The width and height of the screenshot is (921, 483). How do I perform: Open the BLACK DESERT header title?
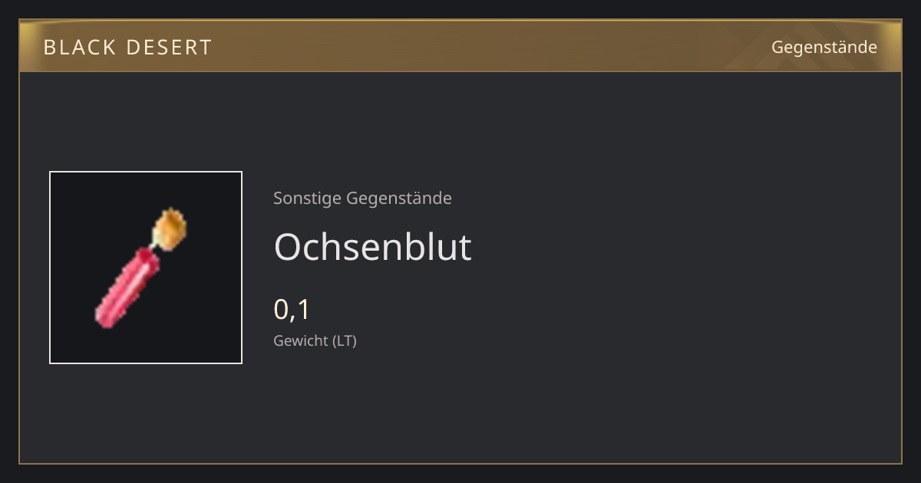coord(127,48)
